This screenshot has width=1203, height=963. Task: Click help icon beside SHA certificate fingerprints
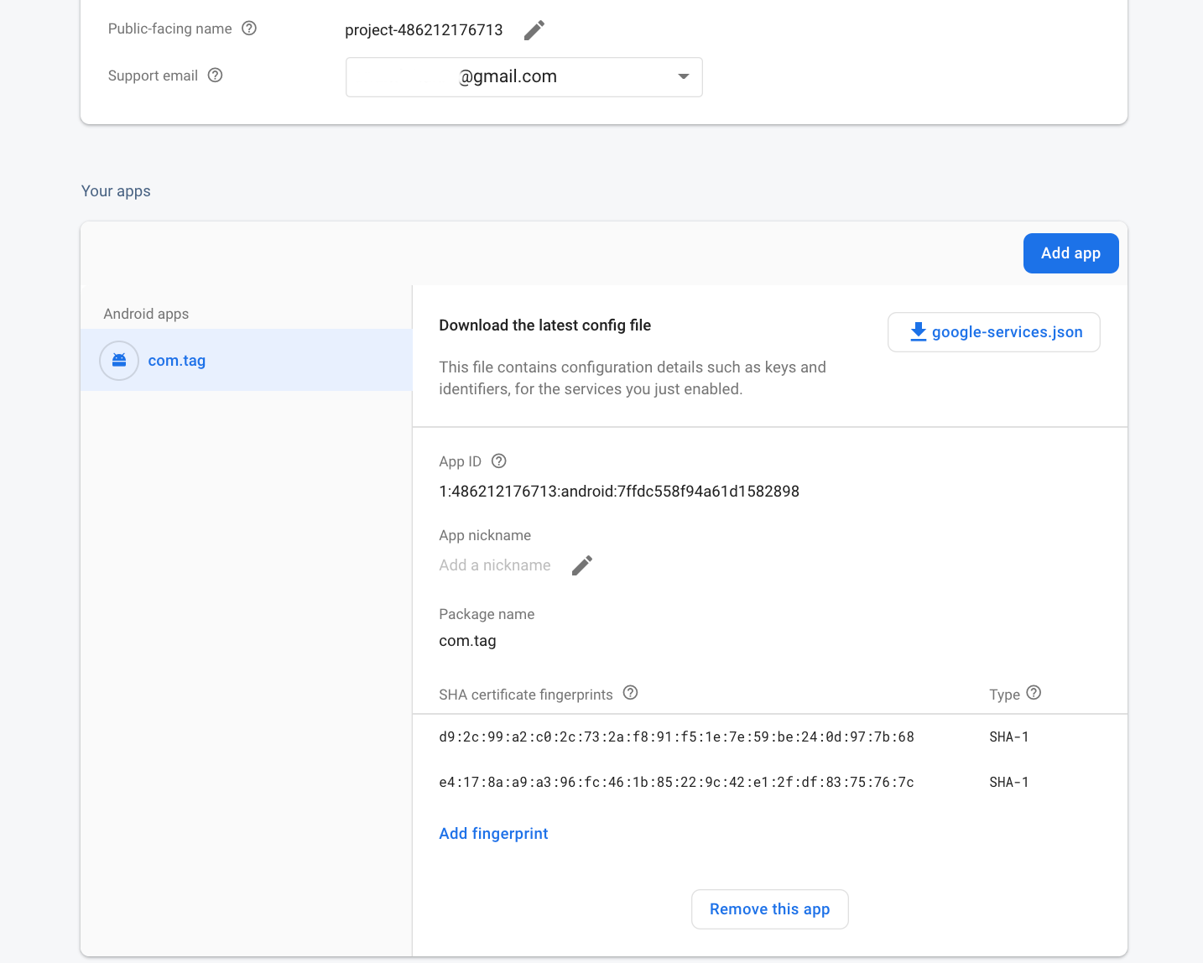point(631,693)
